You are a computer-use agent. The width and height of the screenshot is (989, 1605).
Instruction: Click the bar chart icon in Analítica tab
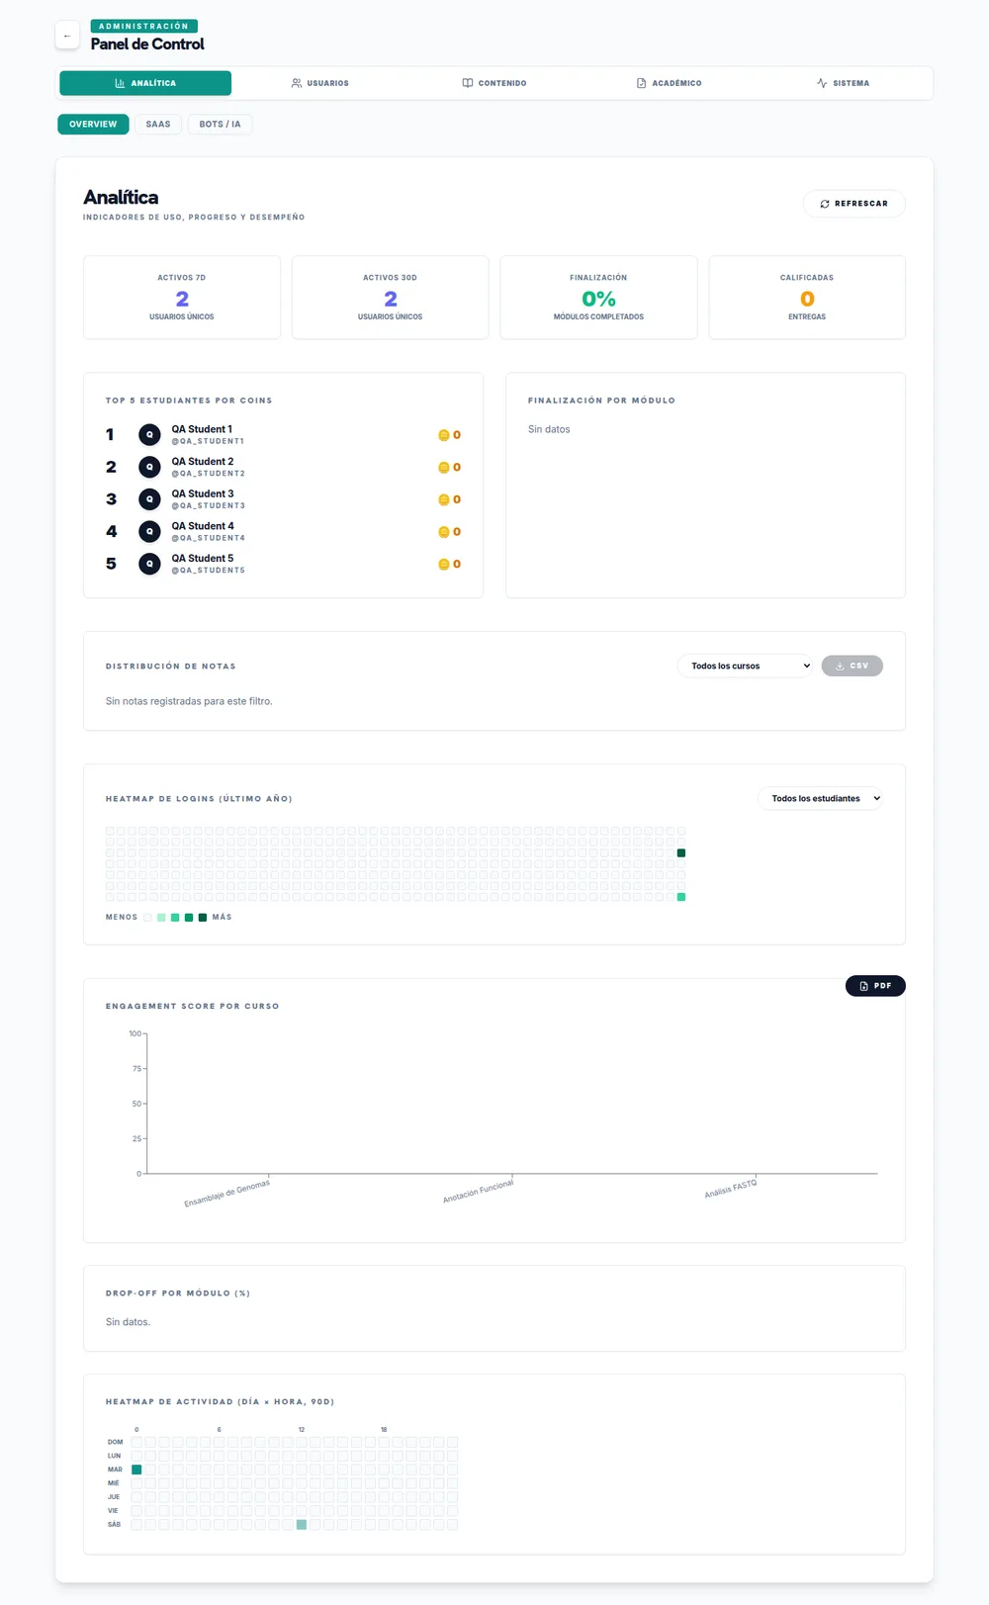click(120, 83)
